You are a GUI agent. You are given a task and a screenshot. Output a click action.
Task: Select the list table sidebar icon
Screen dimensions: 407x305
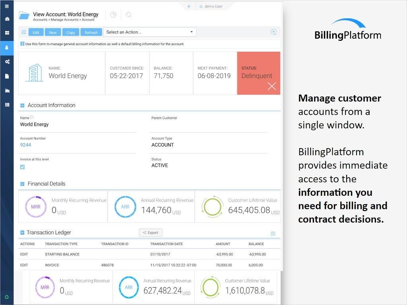coord(7,105)
